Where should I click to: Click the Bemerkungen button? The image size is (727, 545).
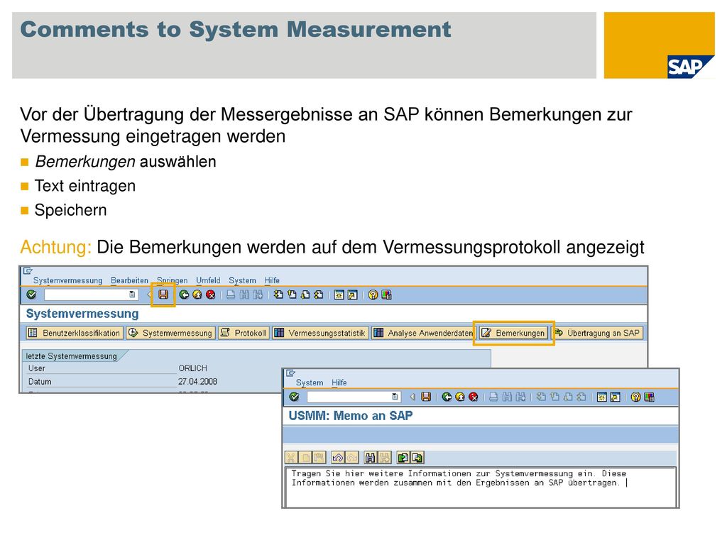coord(513,333)
